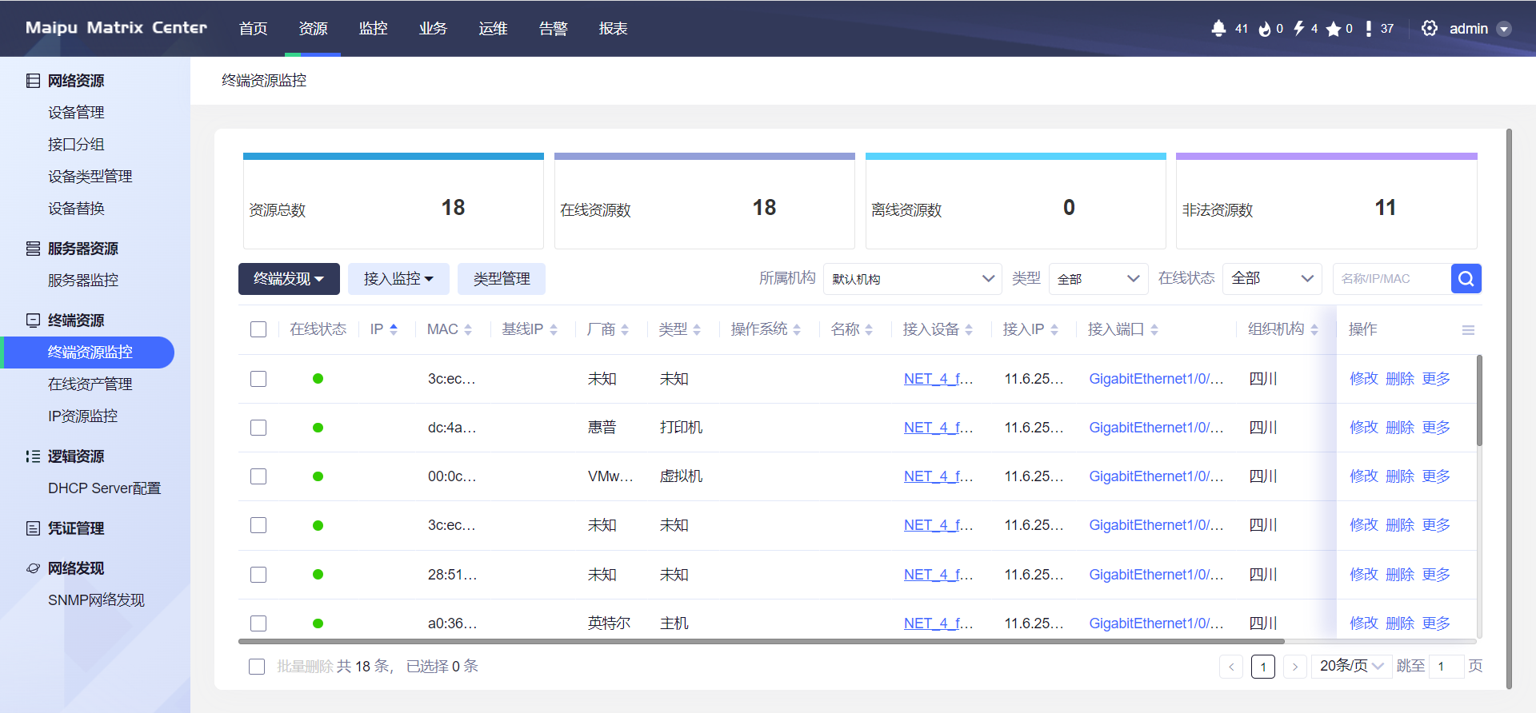
Task: Click 更多 in the 虚拟机 row
Action: 1436,476
